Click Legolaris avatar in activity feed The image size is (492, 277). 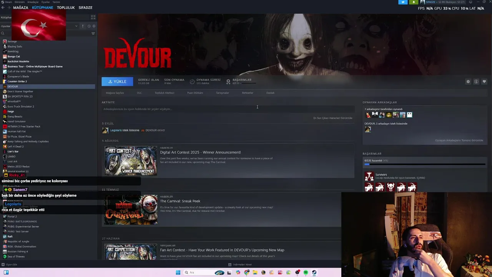[x=105, y=130]
